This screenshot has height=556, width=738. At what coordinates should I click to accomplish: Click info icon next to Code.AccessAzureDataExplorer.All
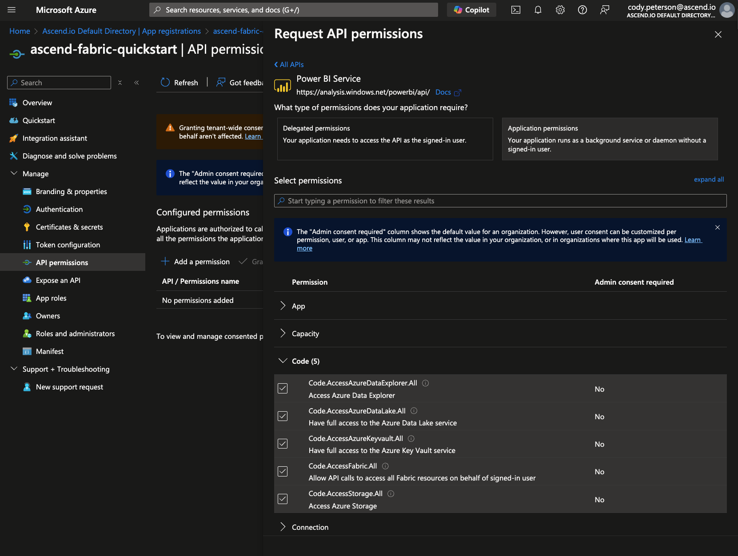tap(425, 383)
